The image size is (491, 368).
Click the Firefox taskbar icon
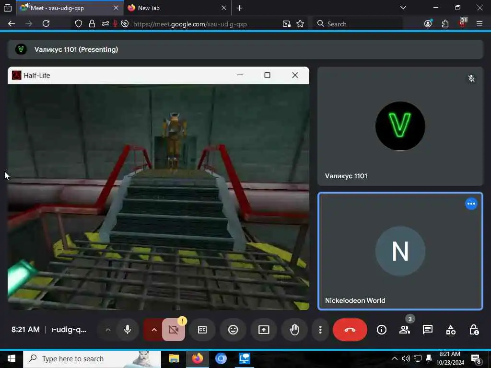point(197,358)
